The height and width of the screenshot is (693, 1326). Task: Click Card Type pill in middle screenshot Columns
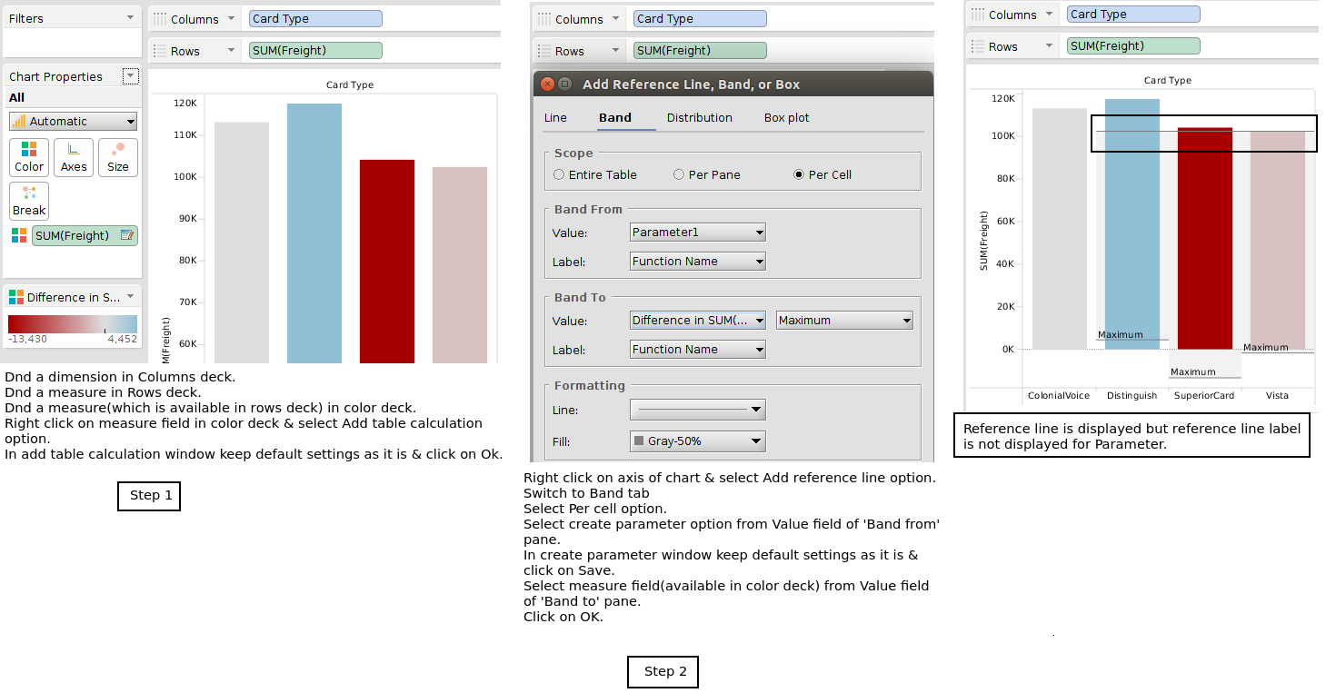tap(700, 19)
